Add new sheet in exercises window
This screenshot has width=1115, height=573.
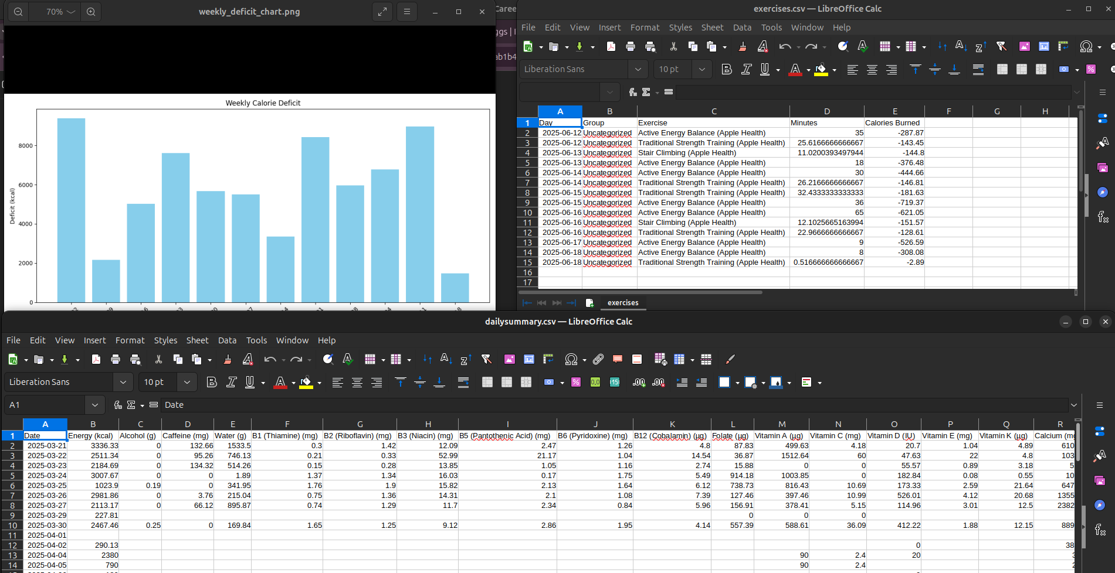pos(589,303)
